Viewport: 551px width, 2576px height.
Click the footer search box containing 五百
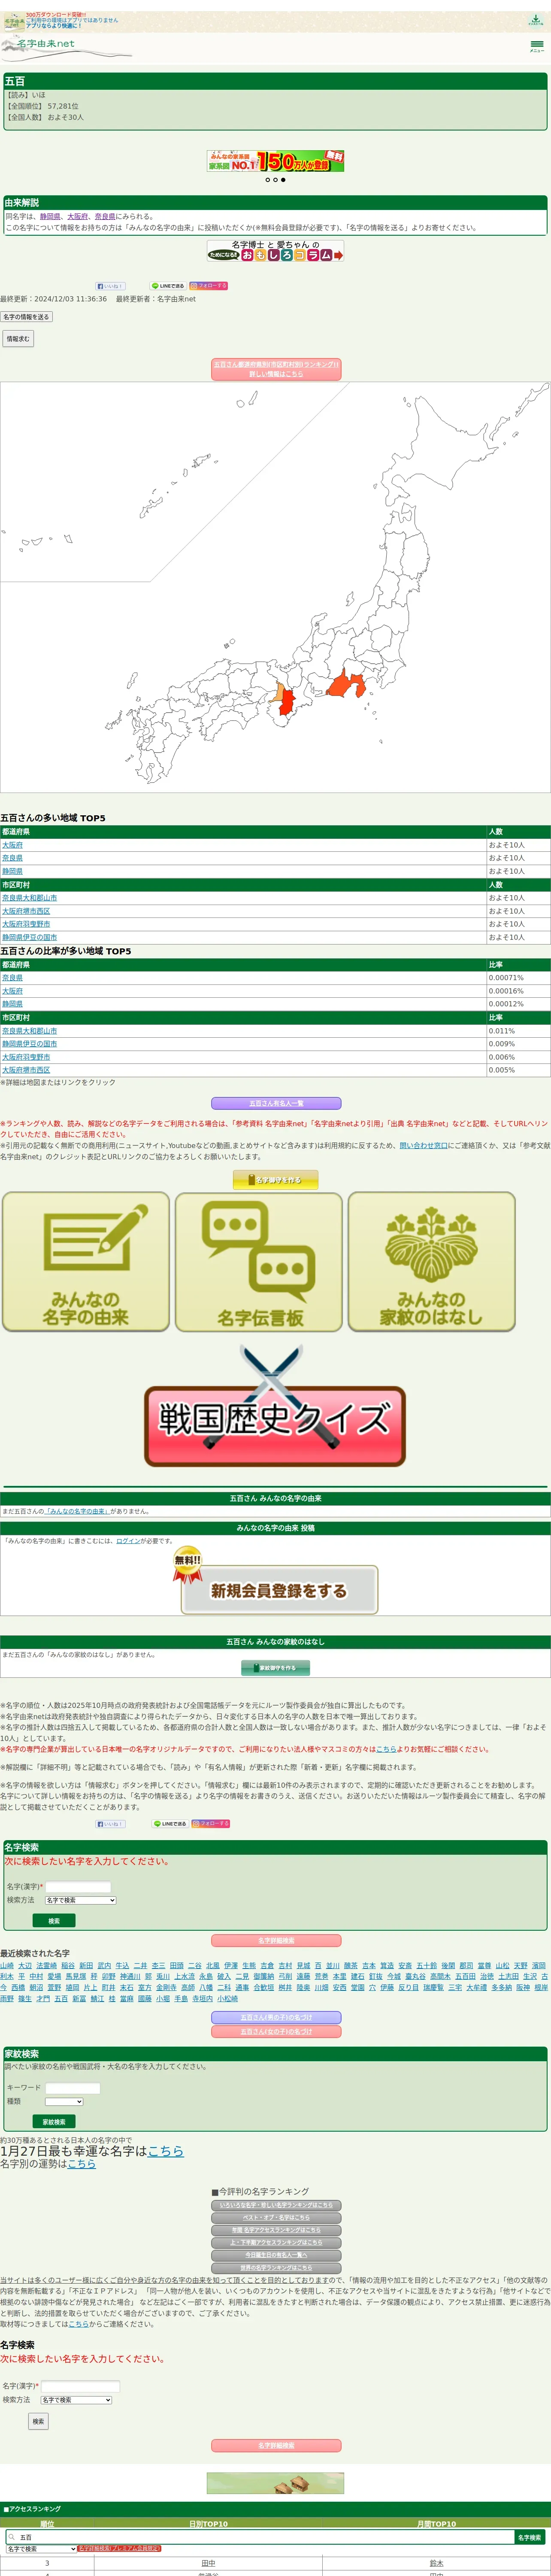(x=260, y=2537)
